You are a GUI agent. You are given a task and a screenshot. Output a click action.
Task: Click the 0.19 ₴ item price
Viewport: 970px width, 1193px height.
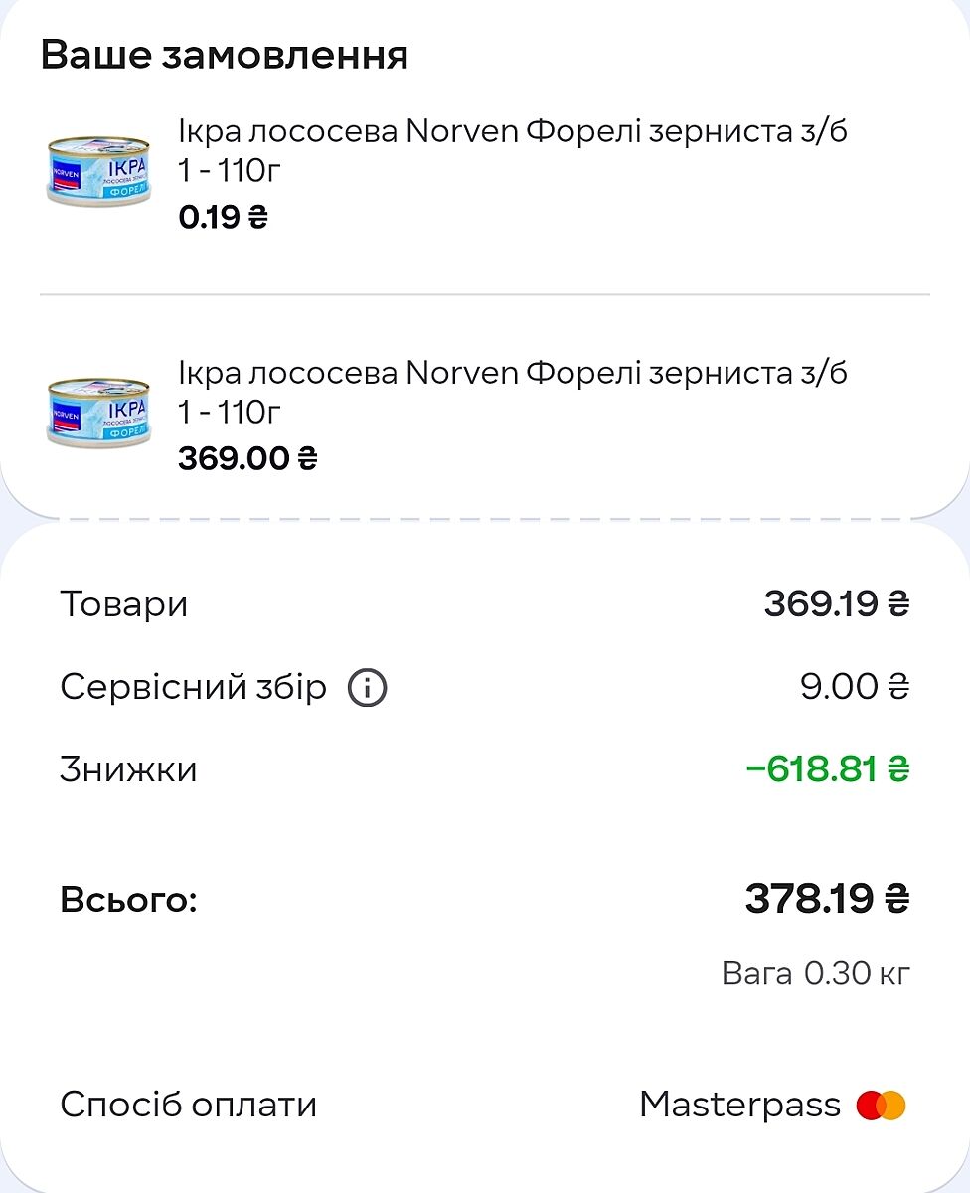[223, 216]
